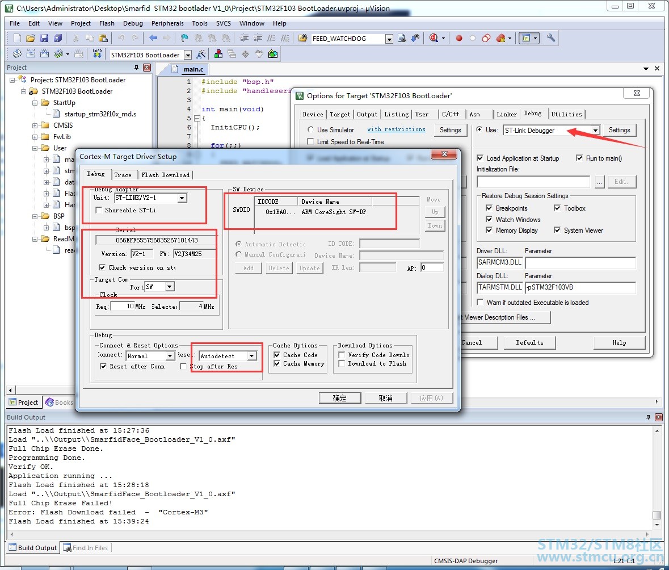Open the 'with restrictions' link
This screenshot has width=669, height=570.
coord(397,129)
